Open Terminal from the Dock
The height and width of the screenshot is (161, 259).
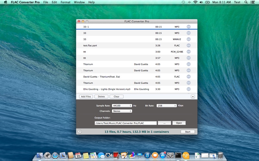click(x=178, y=155)
